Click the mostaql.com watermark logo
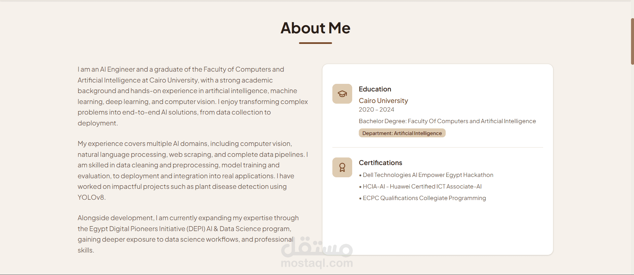This screenshot has height=275, width=634. click(317, 247)
